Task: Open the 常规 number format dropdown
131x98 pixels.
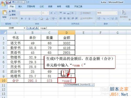Action: coord(117,13)
